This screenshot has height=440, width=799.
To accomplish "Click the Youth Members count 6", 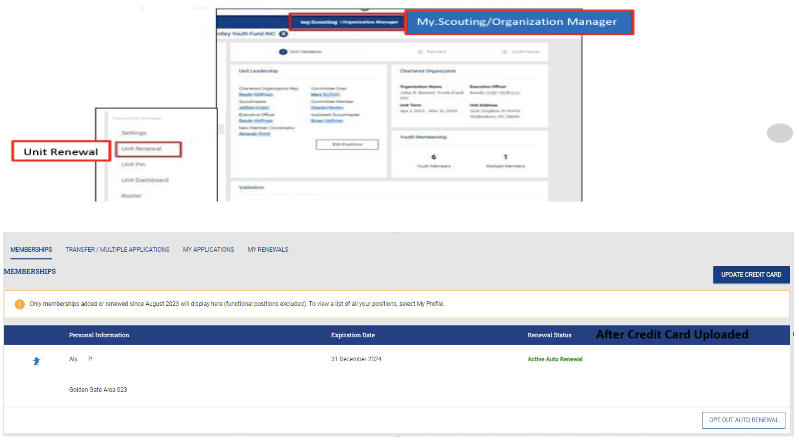I will click(434, 157).
